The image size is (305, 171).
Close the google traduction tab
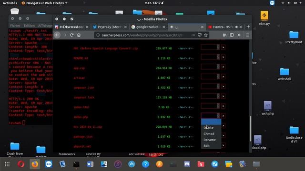coord(164,27)
